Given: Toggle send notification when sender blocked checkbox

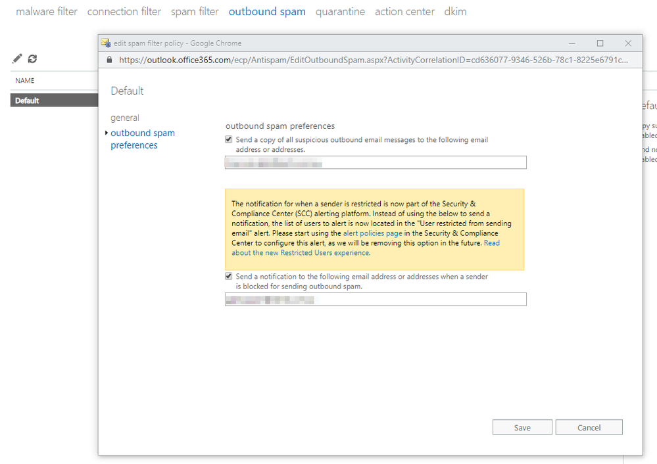Looking at the screenshot, I should point(228,276).
